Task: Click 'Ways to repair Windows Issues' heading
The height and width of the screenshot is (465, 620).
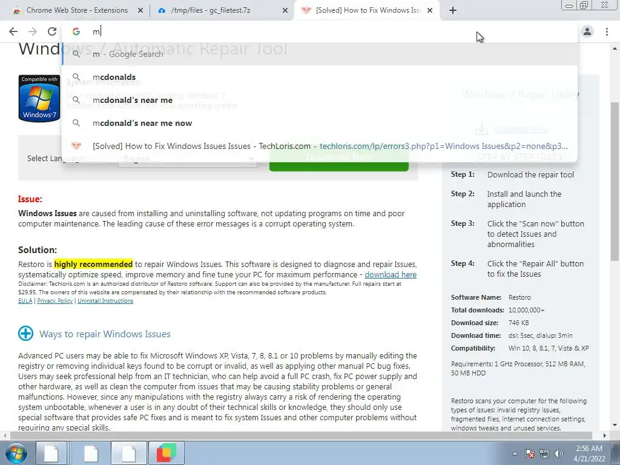Action: point(105,334)
